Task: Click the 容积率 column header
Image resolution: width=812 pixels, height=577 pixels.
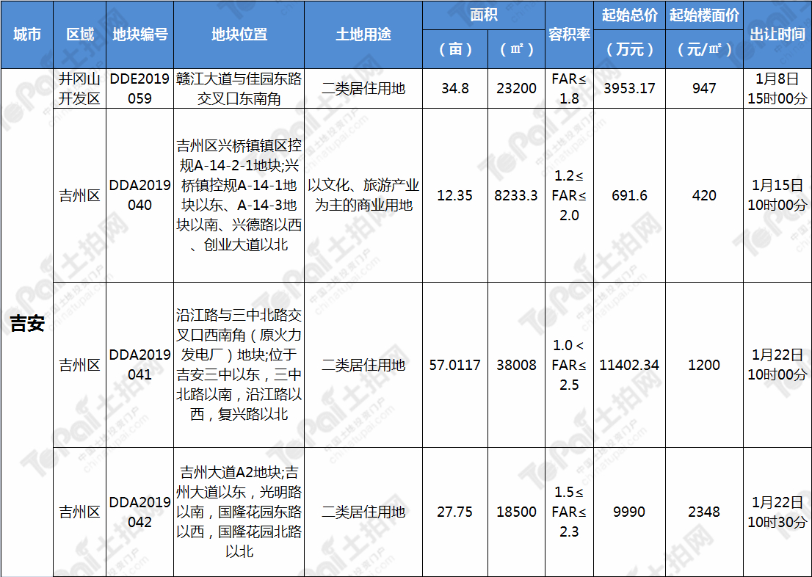Action: pyautogui.click(x=569, y=34)
